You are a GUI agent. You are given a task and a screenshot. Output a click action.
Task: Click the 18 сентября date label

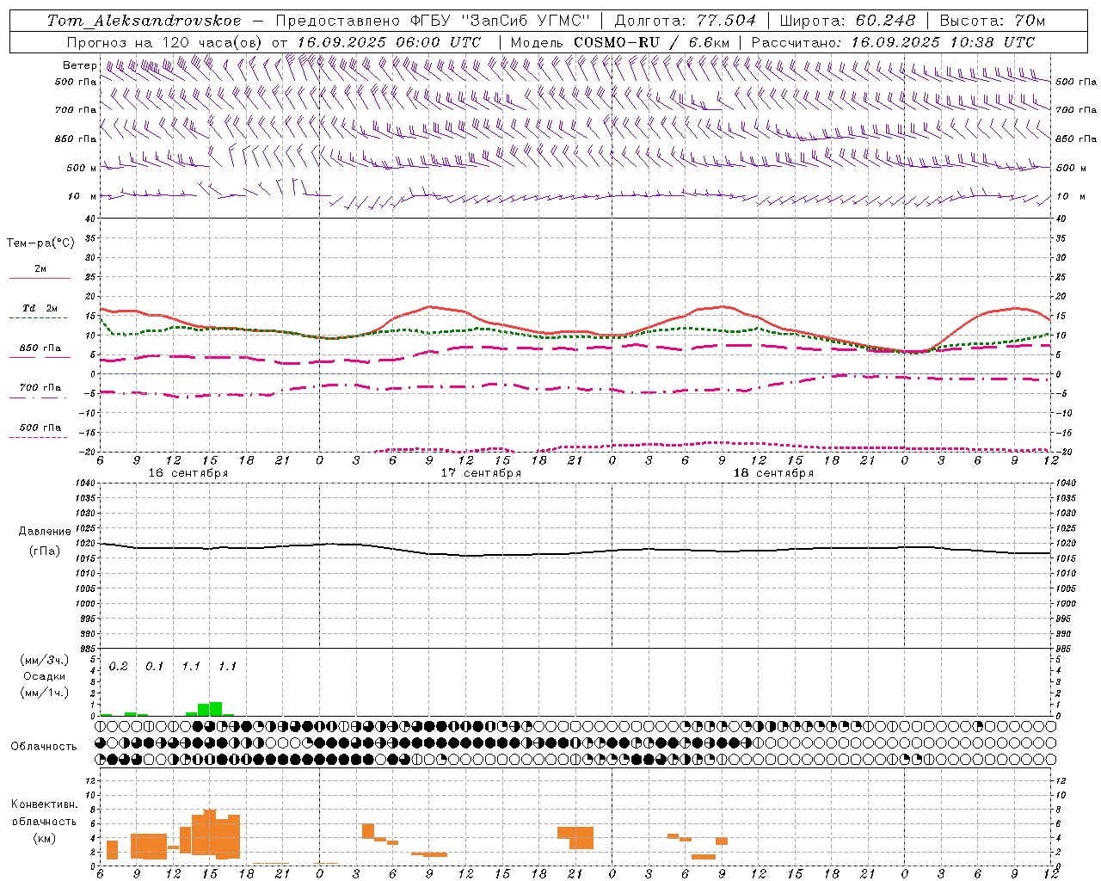pyautogui.click(x=773, y=473)
